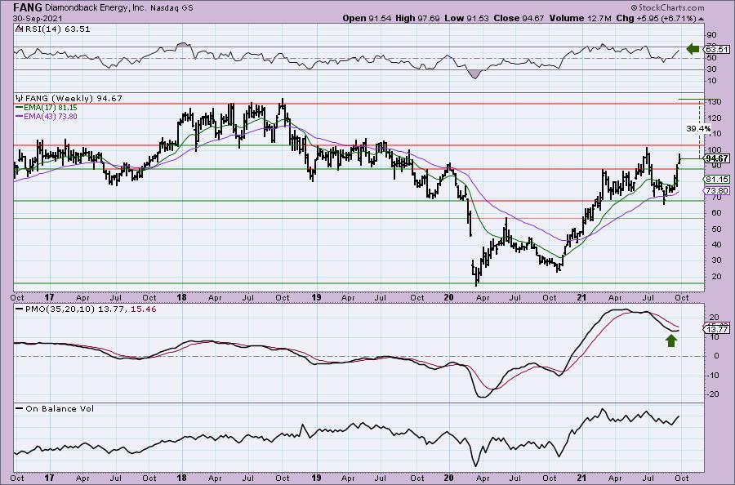Click the up triangle after the Chg value
735x485 pixels.
tap(702, 19)
